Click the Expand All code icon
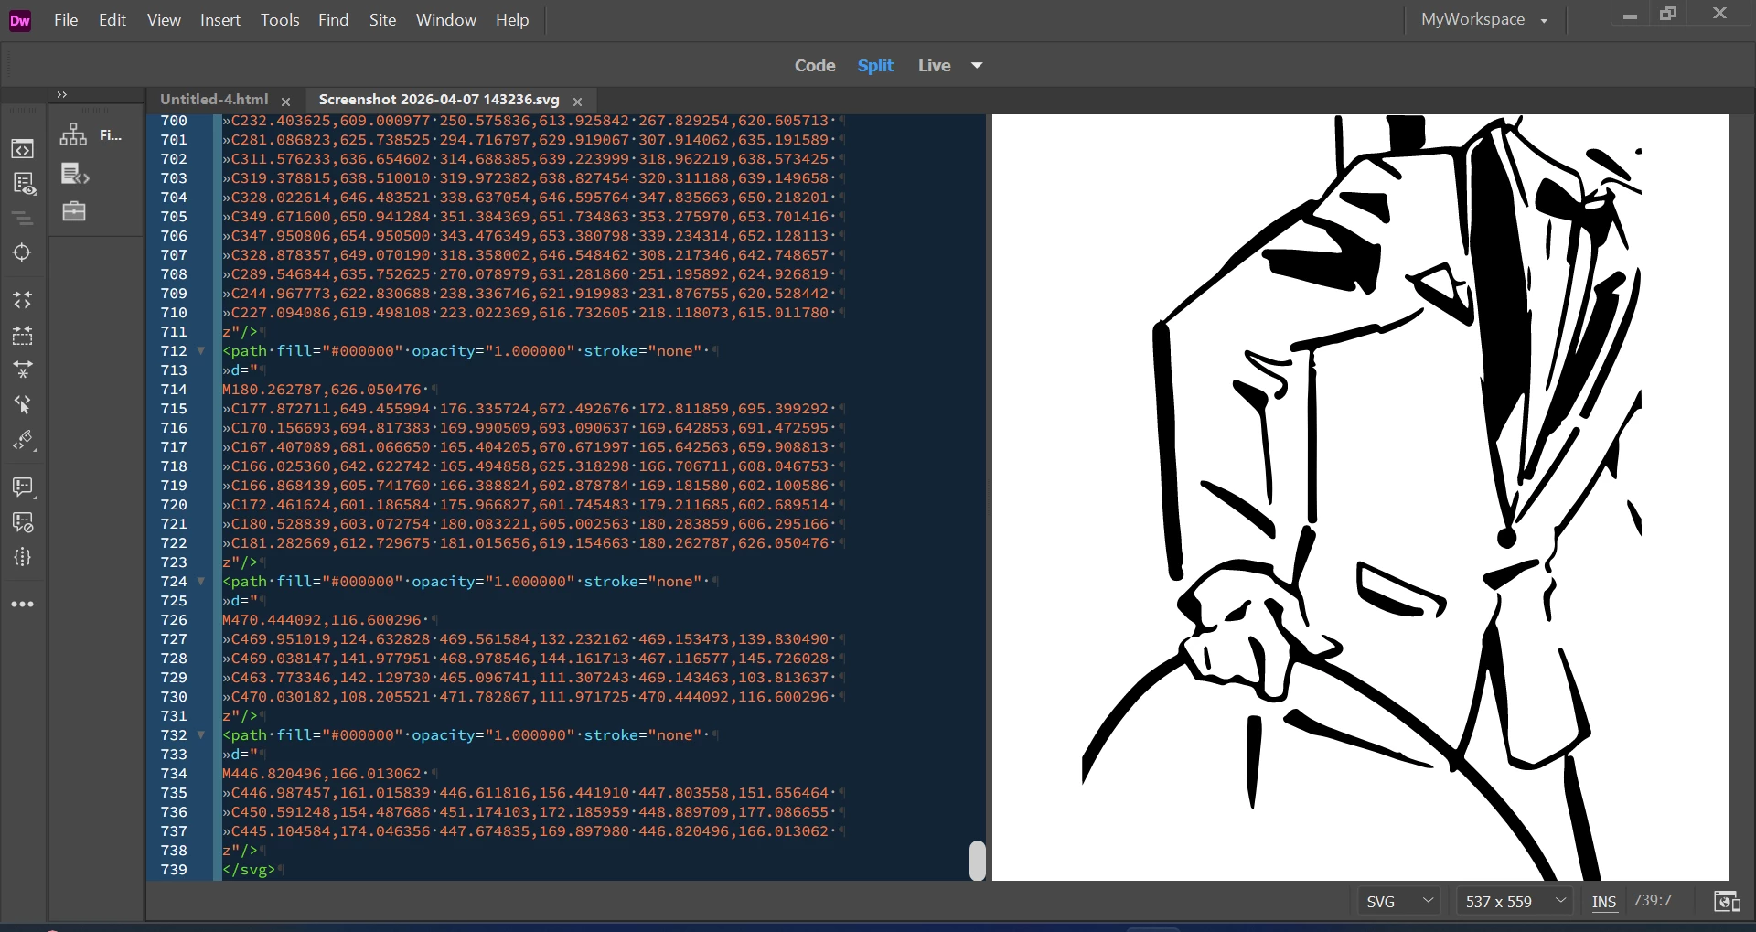Viewport: 1756px width, 932px height. click(23, 300)
